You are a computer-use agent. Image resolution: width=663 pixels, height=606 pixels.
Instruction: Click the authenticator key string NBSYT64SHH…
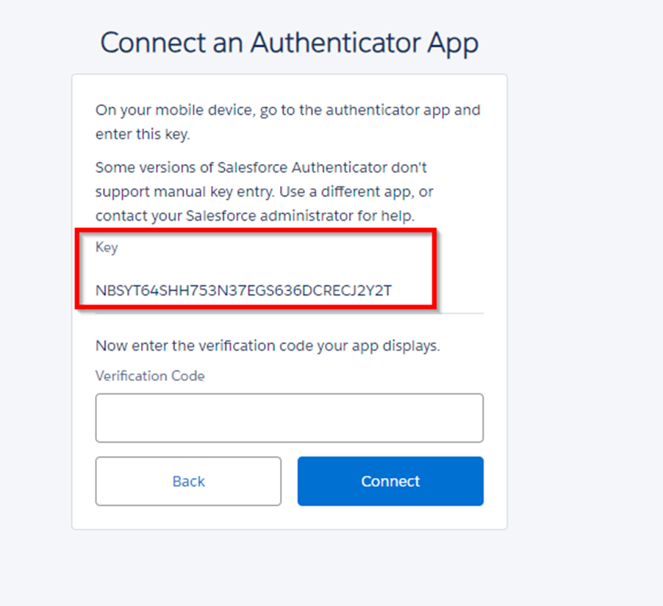pyautogui.click(x=243, y=290)
